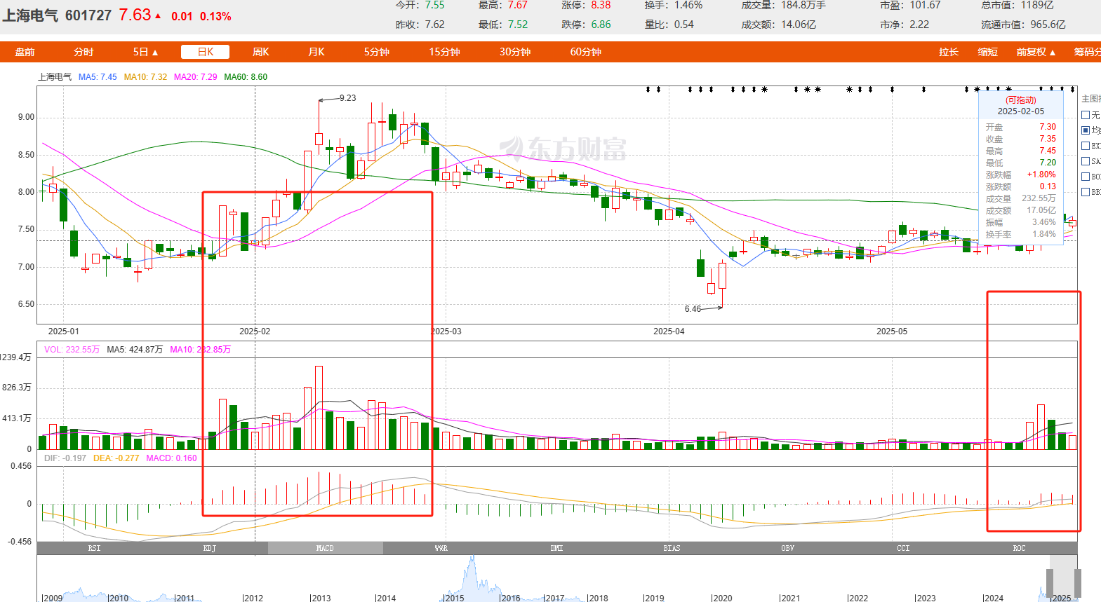Click the MA60: 8.60 legend label
The image size is (1101, 602).
point(246,77)
